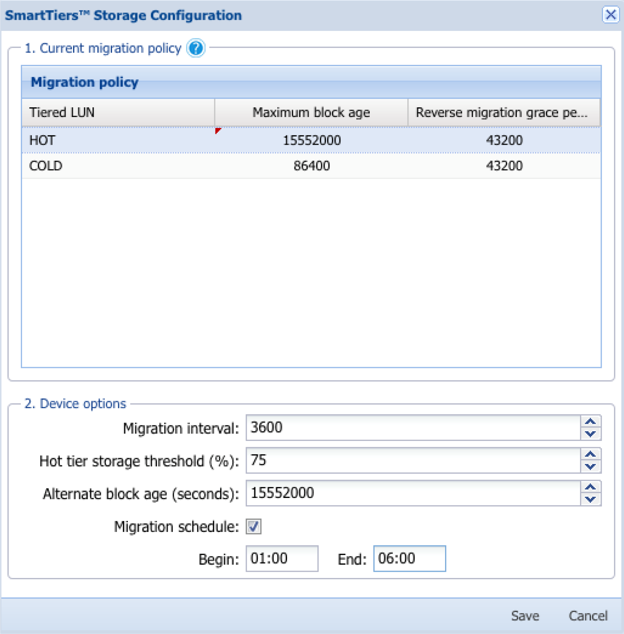Save the storage configuration
Image resolution: width=624 pixels, height=634 pixels.
click(524, 615)
